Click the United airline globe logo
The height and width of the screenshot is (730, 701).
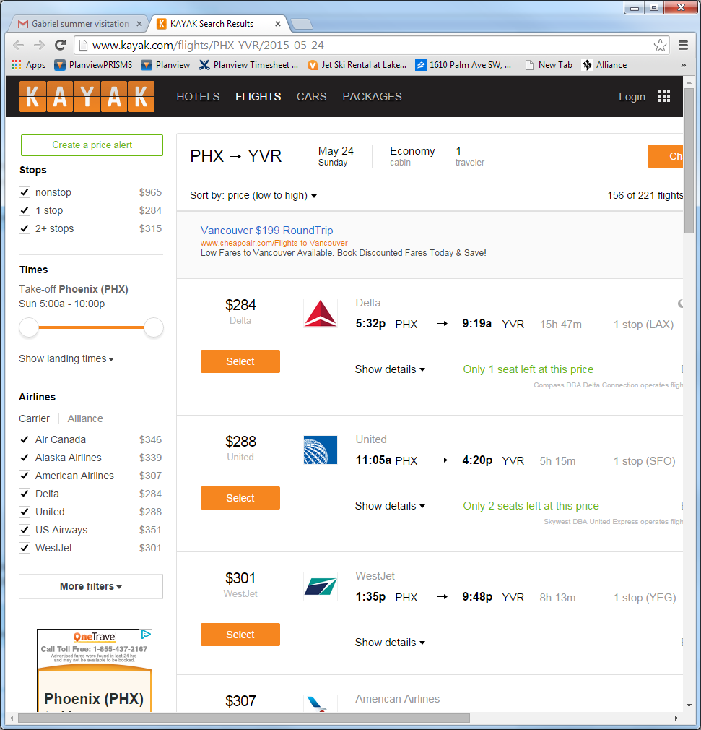point(321,450)
